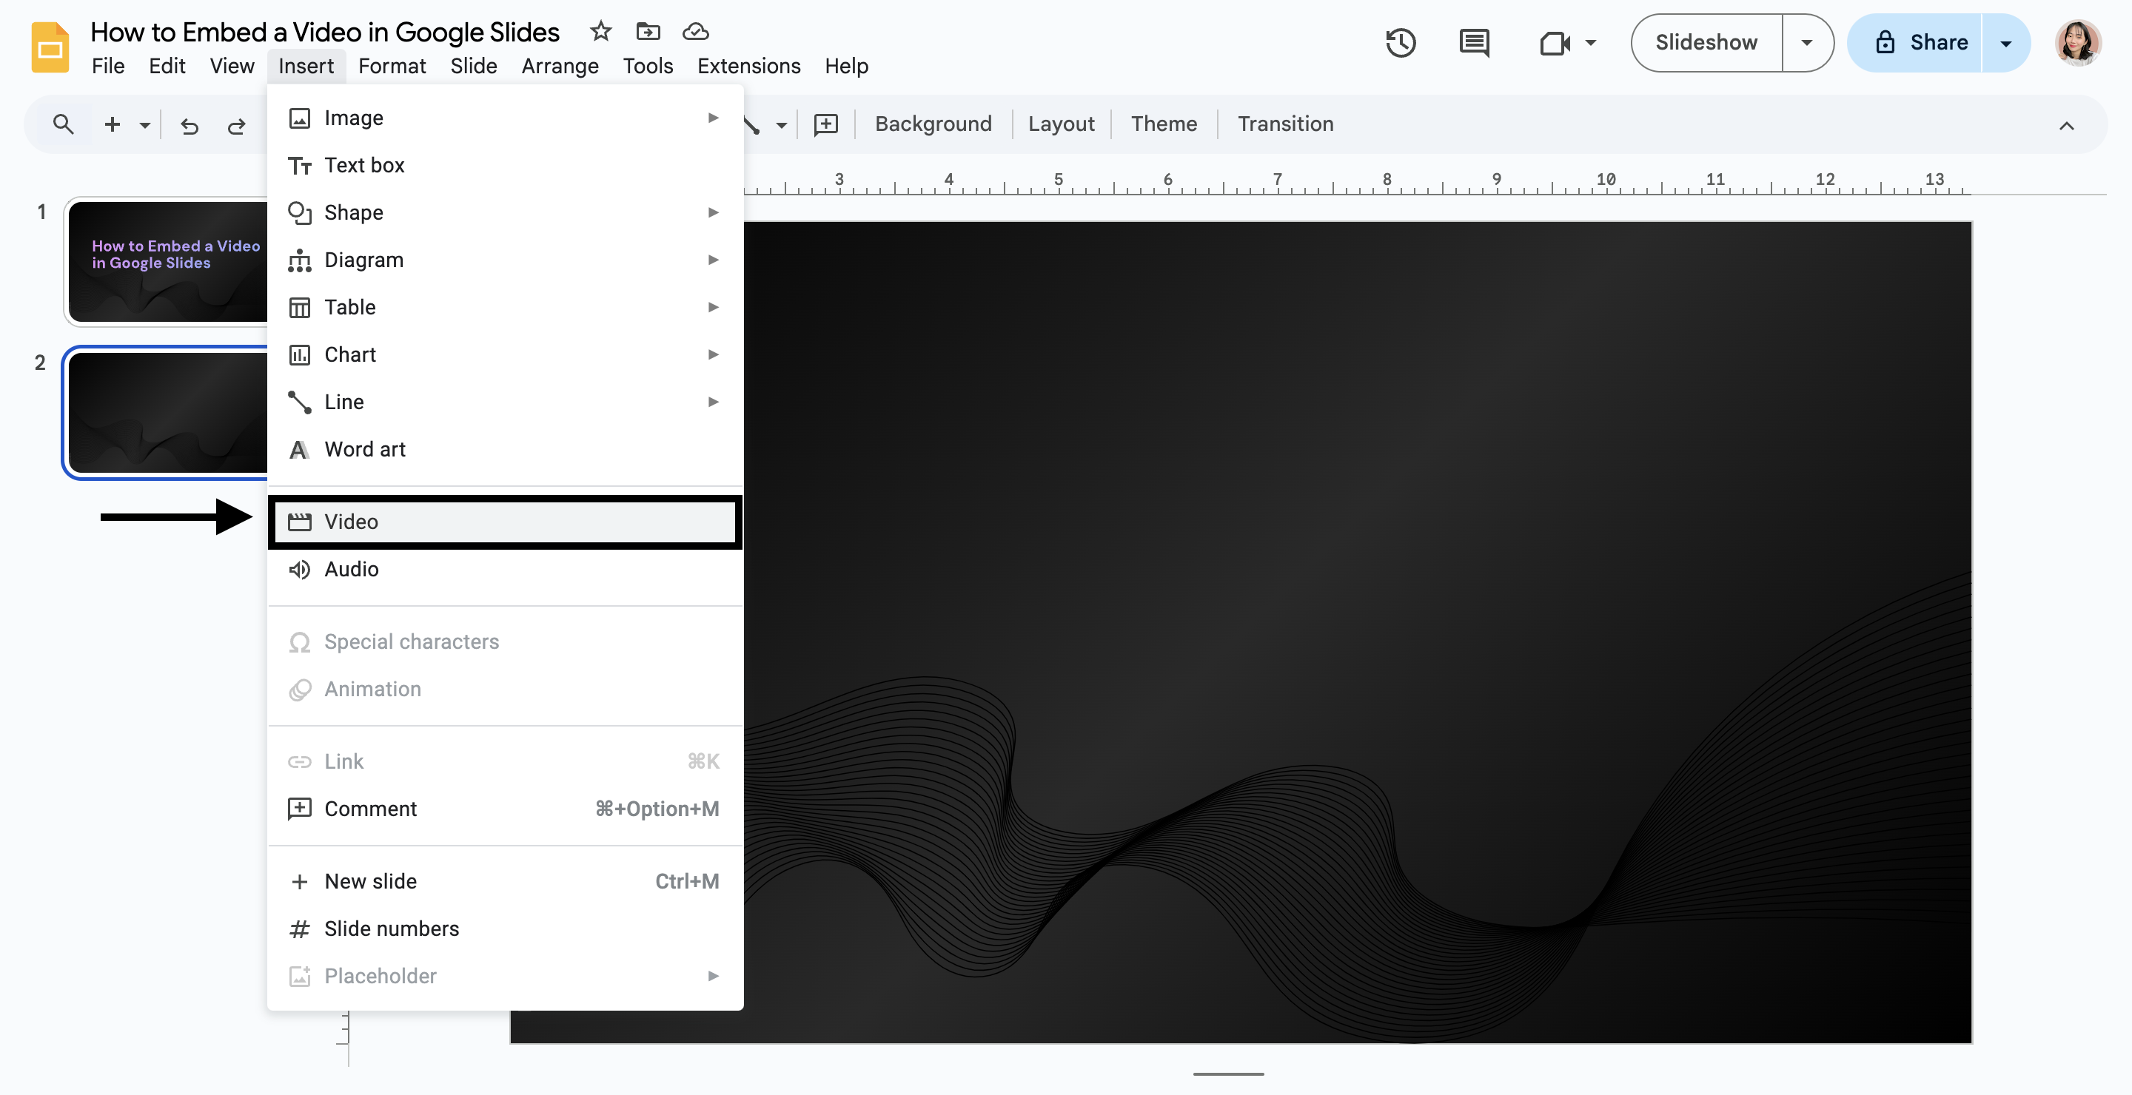
Task: Open Slideshow options dropdown arrow
Action: [x=1807, y=43]
